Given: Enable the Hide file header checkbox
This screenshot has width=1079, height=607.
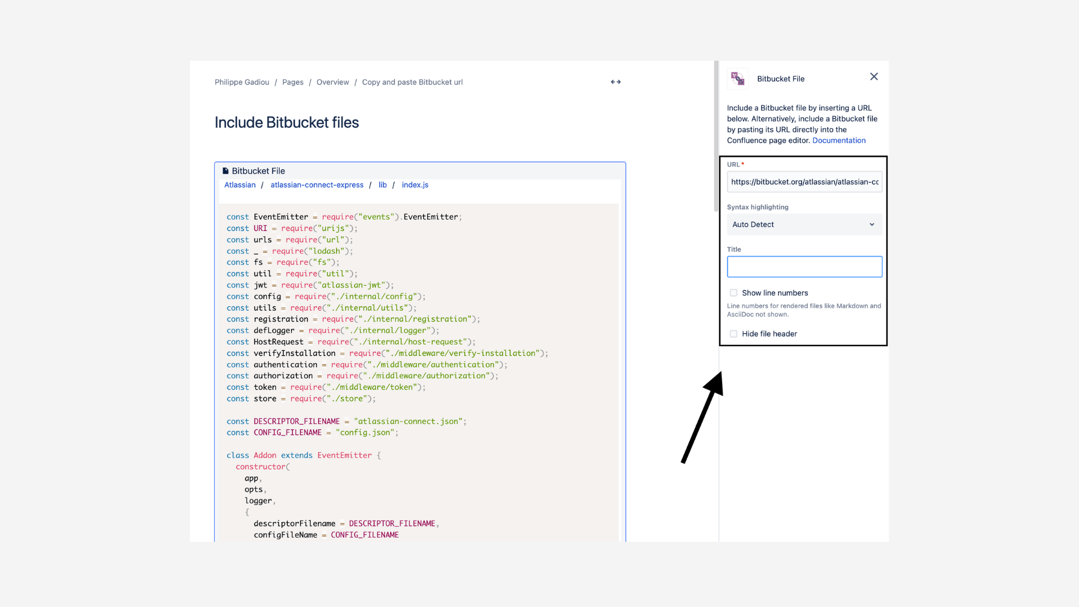Looking at the screenshot, I should click(733, 333).
